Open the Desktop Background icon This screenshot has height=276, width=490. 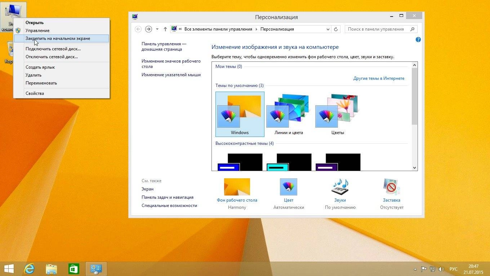coord(237,187)
